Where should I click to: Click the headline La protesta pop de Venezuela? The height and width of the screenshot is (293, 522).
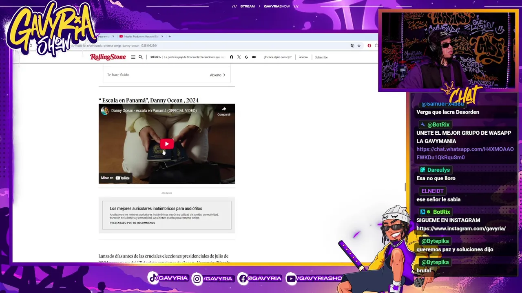tap(194, 57)
